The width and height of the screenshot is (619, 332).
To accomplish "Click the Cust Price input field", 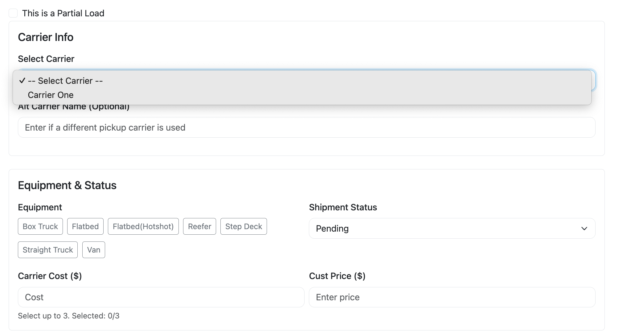I will click(x=452, y=297).
